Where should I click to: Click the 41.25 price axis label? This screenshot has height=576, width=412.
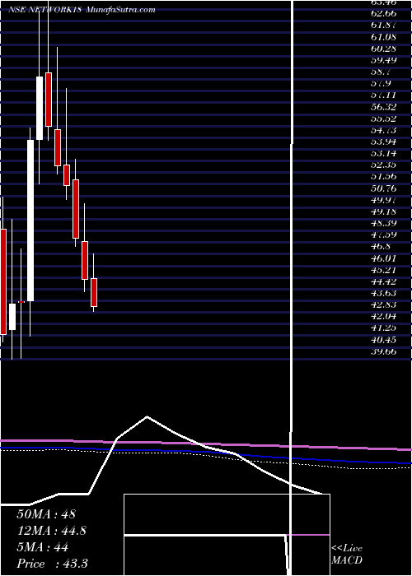(383, 328)
